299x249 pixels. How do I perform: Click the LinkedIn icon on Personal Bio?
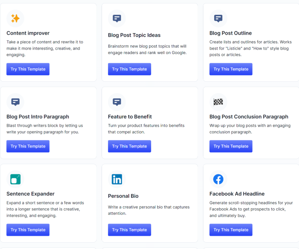point(117,179)
